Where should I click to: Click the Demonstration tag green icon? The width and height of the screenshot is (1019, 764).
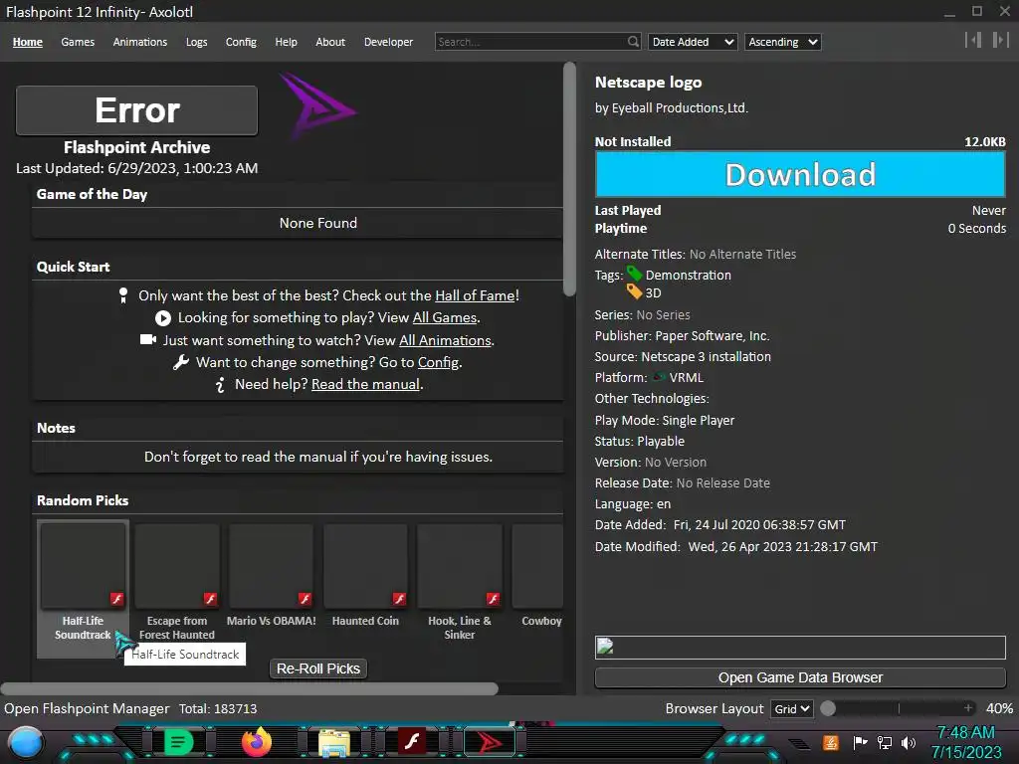pyautogui.click(x=634, y=275)
